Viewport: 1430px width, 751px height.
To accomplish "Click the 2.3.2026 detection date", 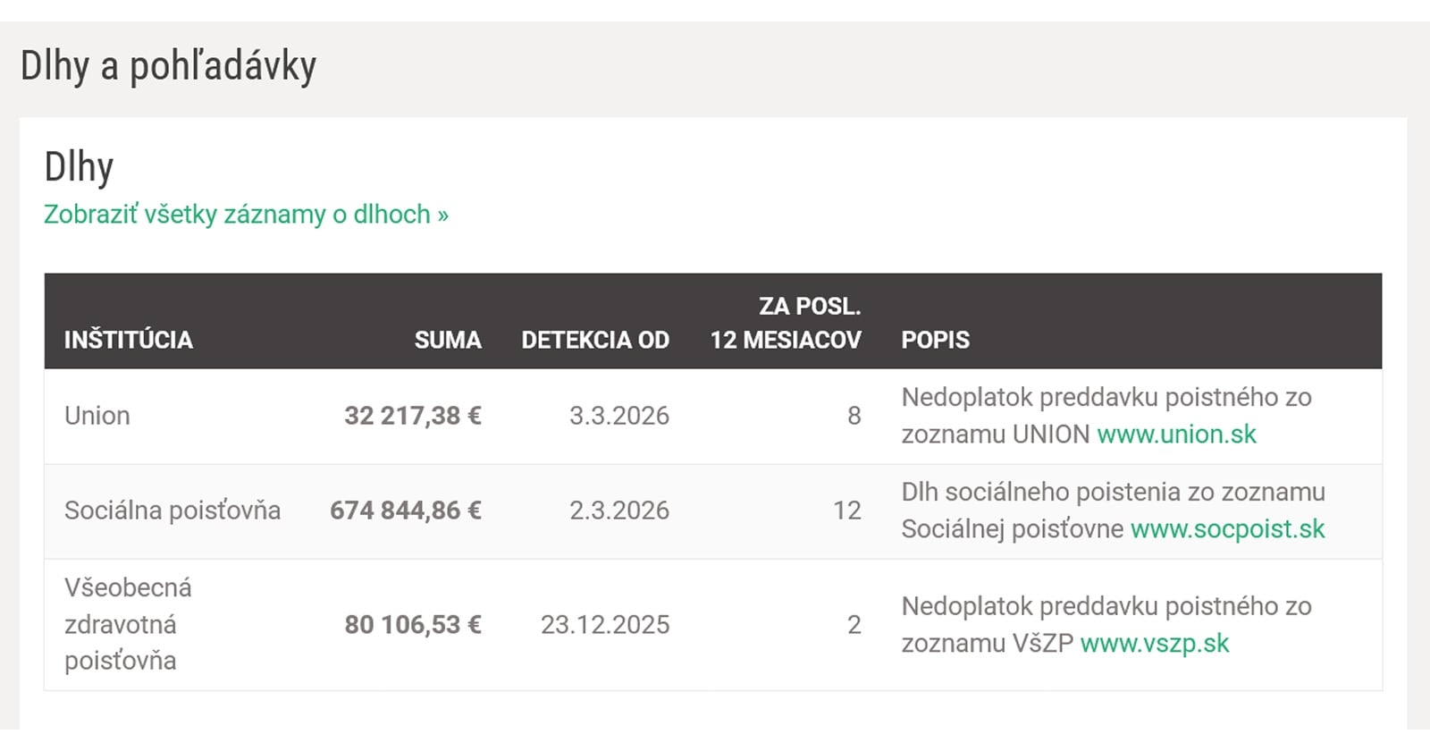I will [619, 511].
